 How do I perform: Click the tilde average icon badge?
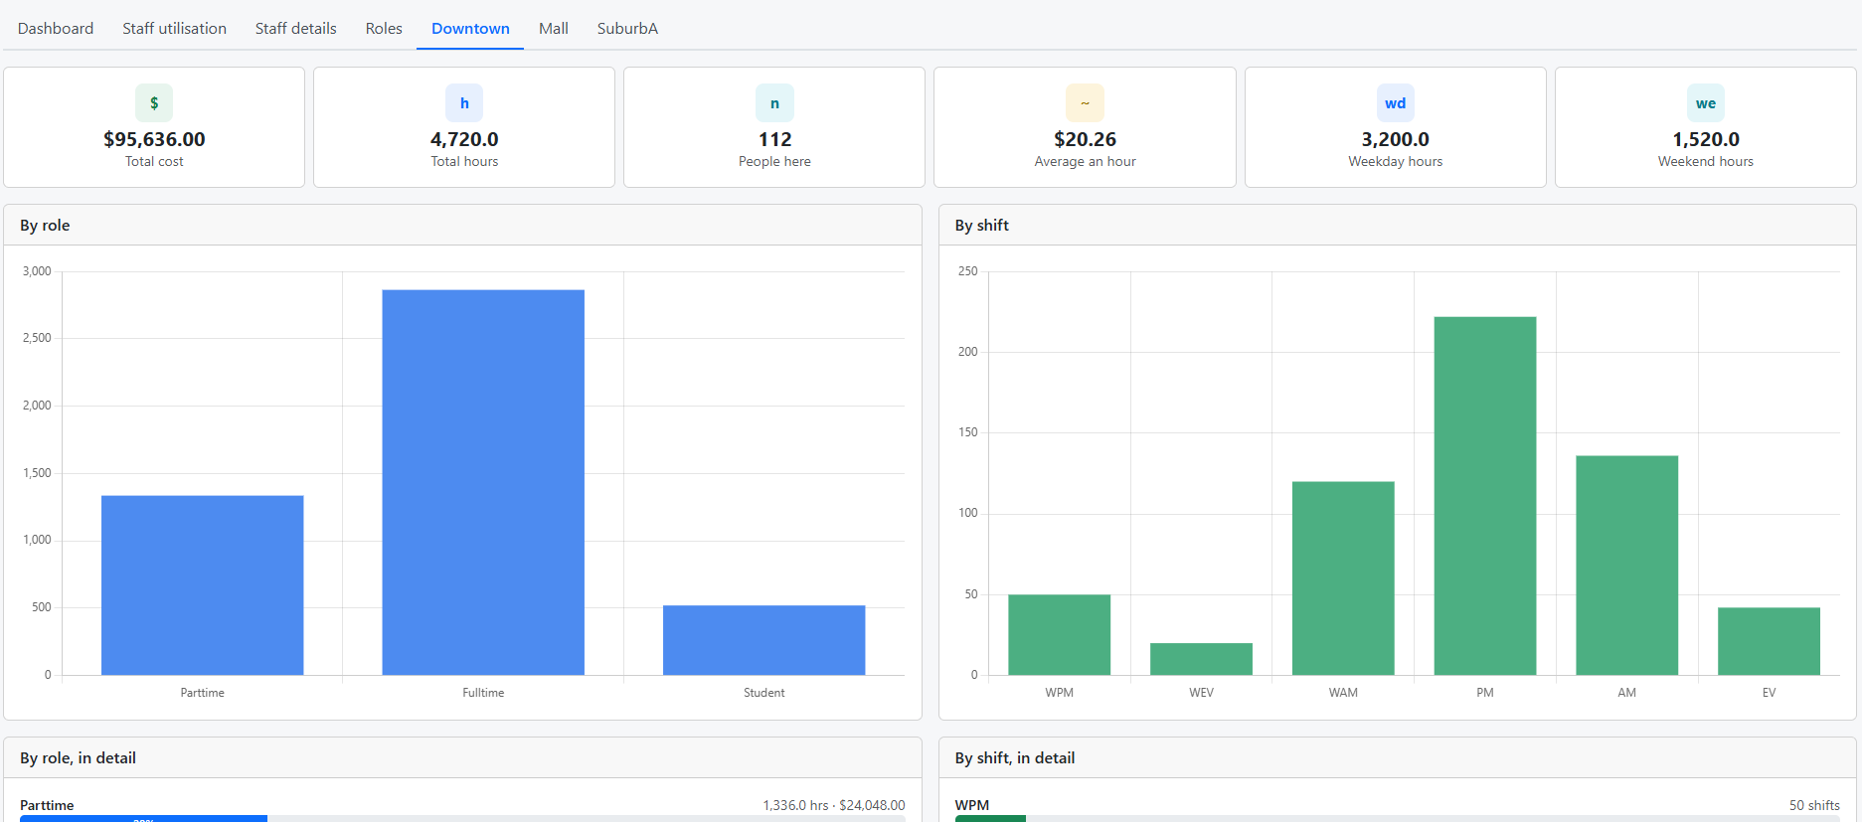click(1085, 103)
